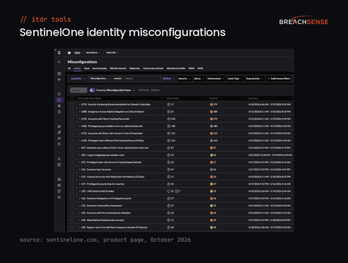Open the Secret Scanning tab
348x263 pixels.
click(100, 68)
